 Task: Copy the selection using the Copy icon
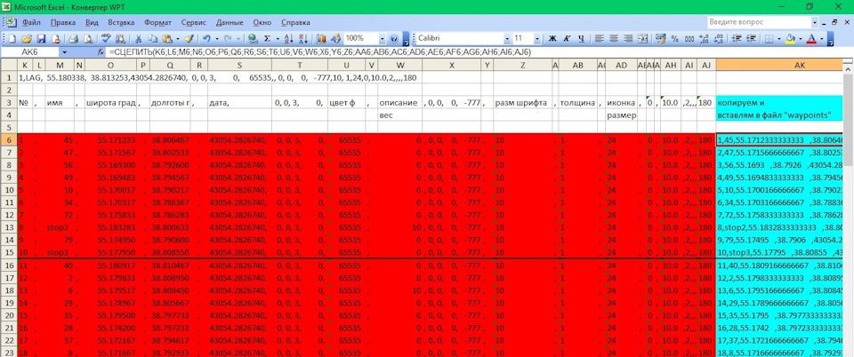(152, 39)
